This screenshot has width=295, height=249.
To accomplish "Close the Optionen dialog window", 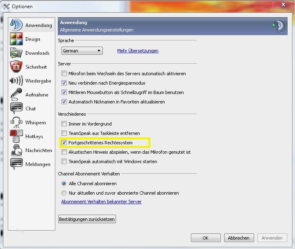I will pos(284,4).
